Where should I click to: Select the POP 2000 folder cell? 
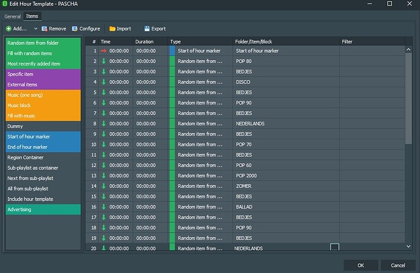(286, 176)
